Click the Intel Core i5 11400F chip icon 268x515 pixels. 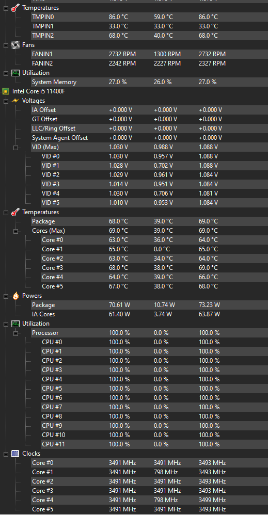[5, 91]
